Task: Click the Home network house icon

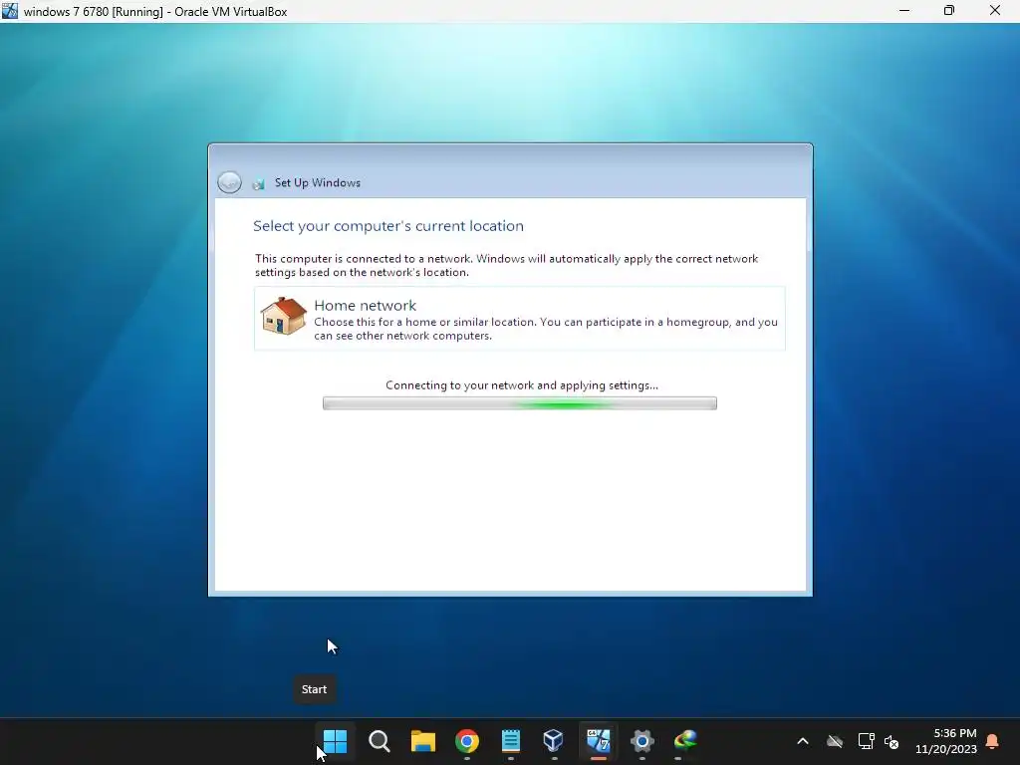Action: coord(284,316)
